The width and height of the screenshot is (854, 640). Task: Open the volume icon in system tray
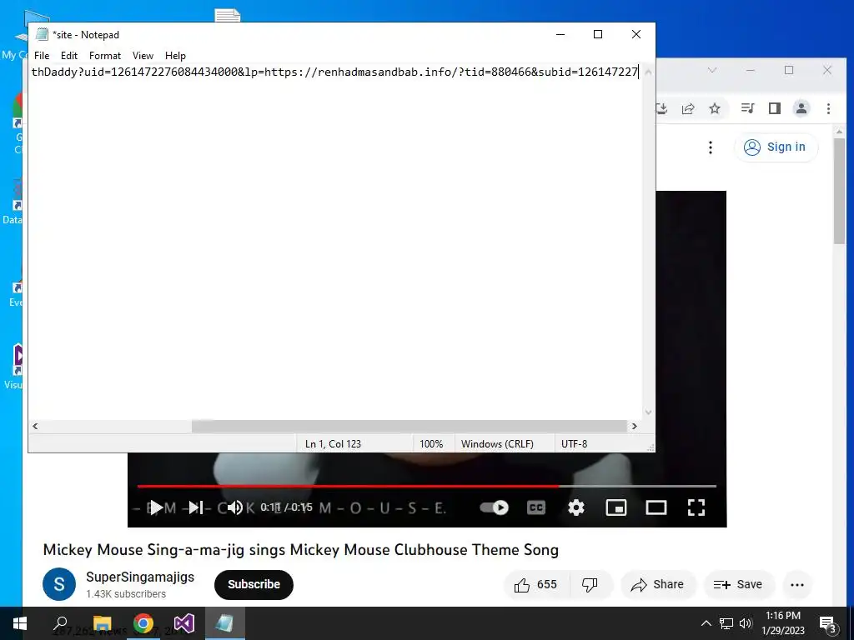746,623
